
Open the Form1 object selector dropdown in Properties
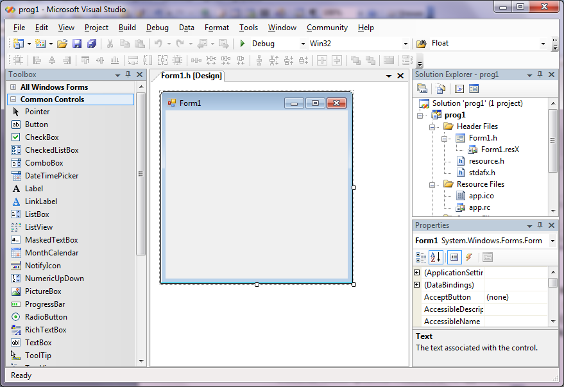pyautogui.click(x=553, y=241)
